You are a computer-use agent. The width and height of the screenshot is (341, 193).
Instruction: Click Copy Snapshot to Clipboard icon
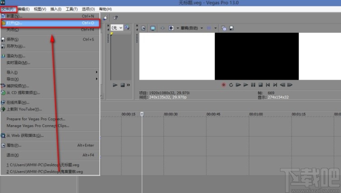[x=224, y=28]
